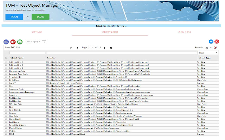Viewport: 225px width, 140px height.
Task: Go to the next grid page
Action: 105,48
